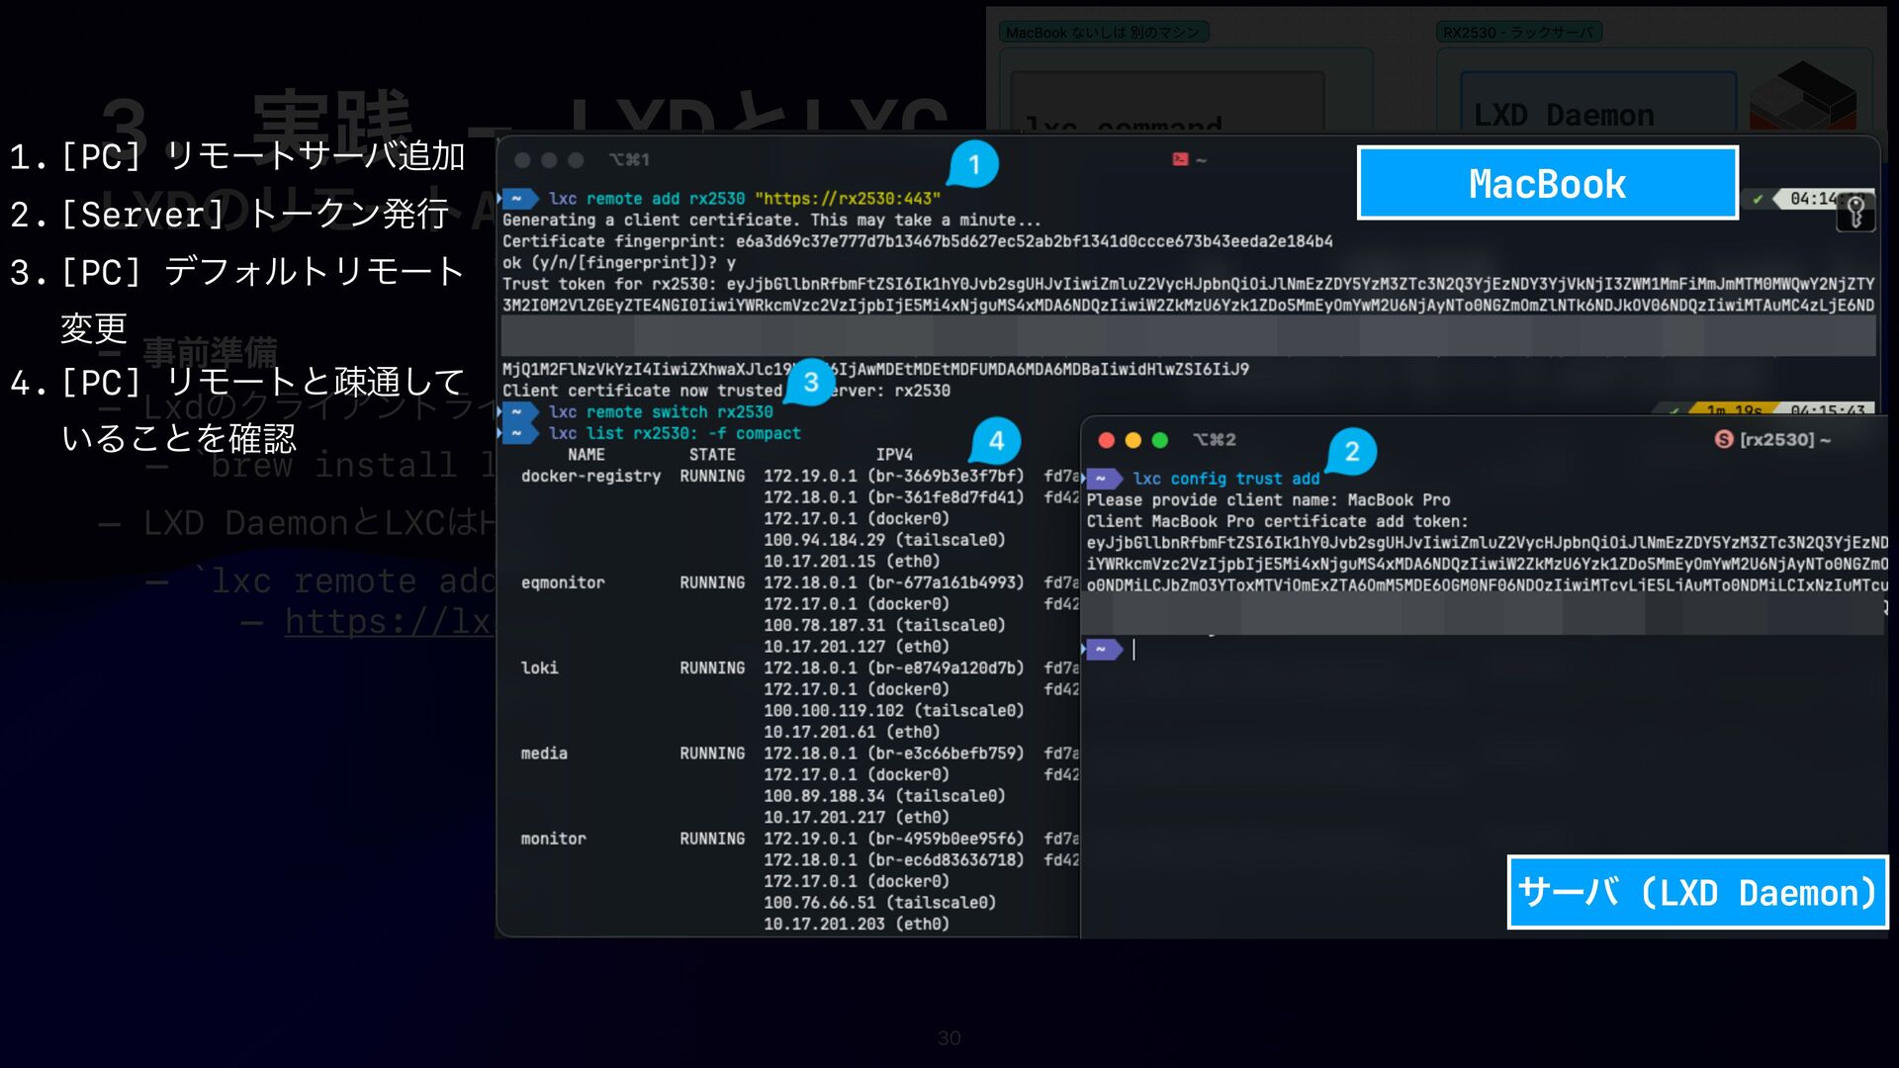Screen dimensions: 1899x1068
Task: Click the IP 100.94.184.29 (tailscale0)
Action: pyautogui.click(x=884, y=540)
